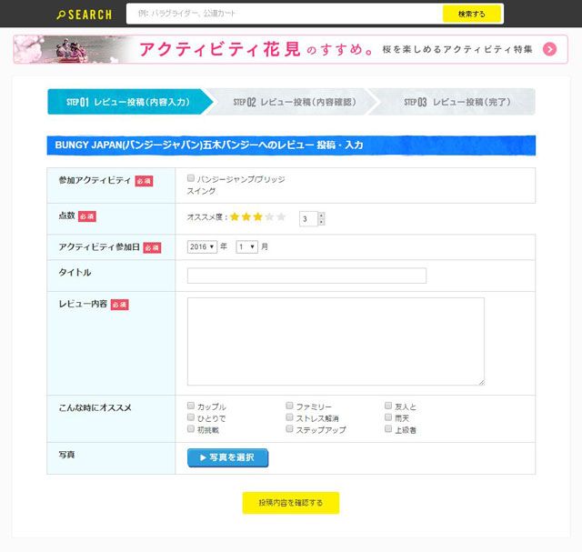This screenshot has width=582, height=552.
Task: Decrease rating with stepper down arrow
Action: (322, 222)
